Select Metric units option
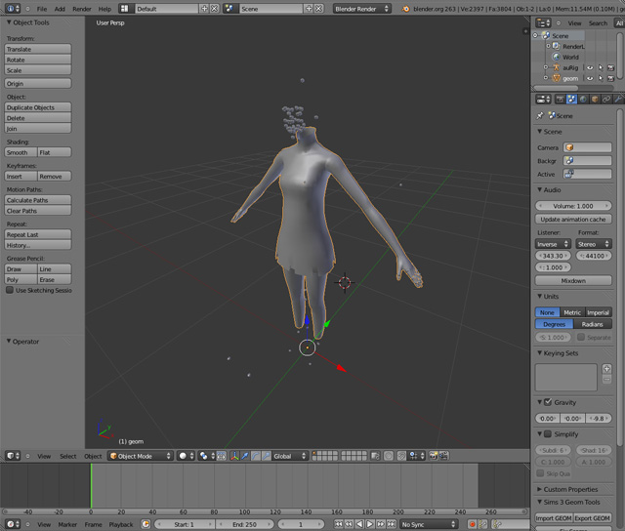Viewport: 625px width, 531px height. tap(572, 312)
